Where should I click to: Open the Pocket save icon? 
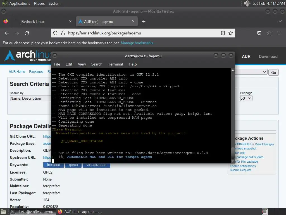[259, 33]
